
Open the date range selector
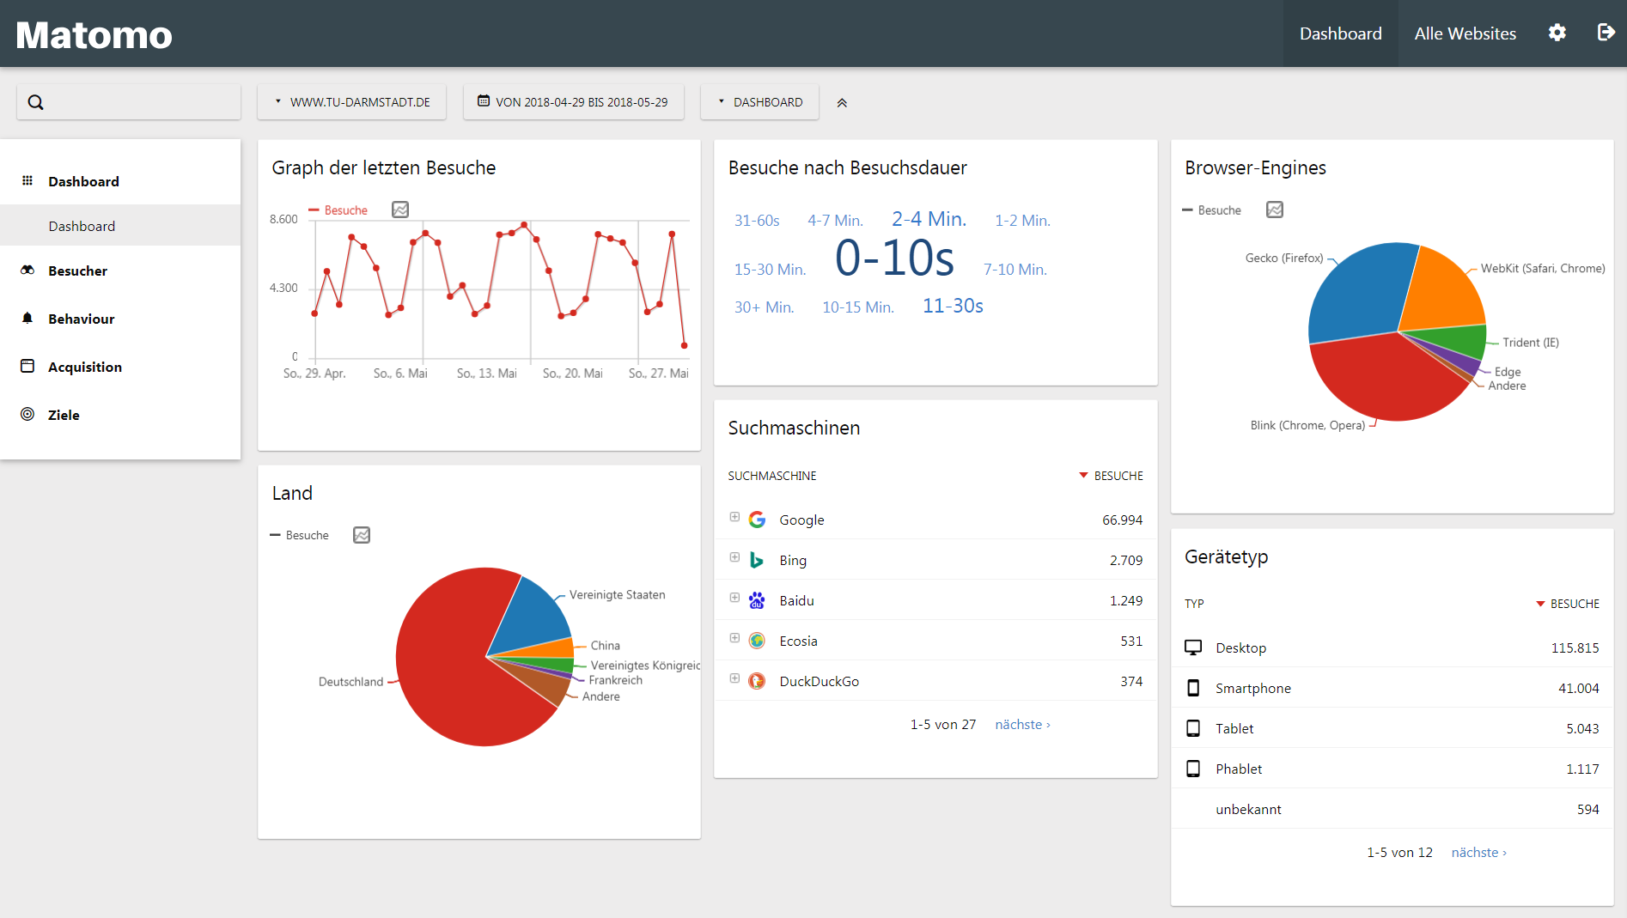tap(574, 102)
